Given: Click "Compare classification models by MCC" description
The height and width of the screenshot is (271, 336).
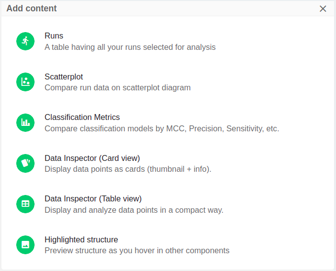Looking at the screenshot, I should 161,129.
